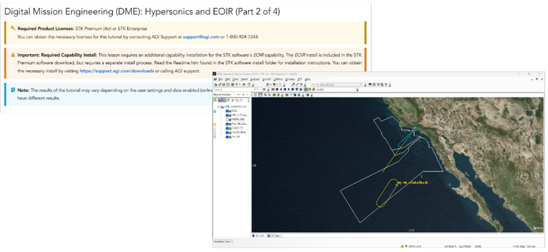Viewport: 548px width, 252px height.
Task: Click the yellow warning triangle in status bar
Action: (402, 246)
